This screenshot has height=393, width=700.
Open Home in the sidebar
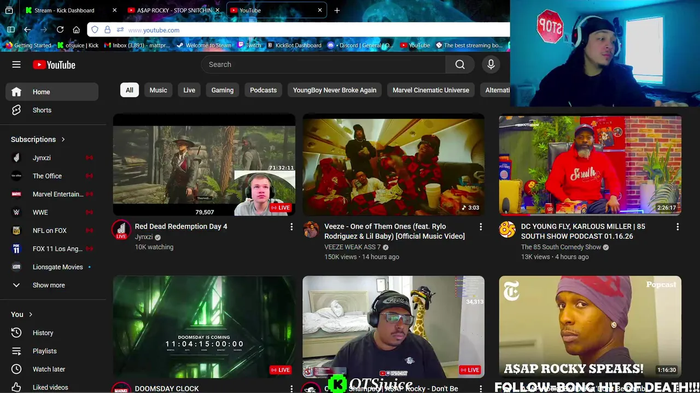(52, 92)
